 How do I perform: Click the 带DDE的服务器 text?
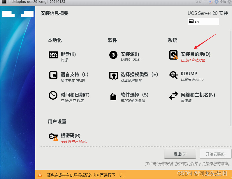pyautogui.click(x=133, y=101)
